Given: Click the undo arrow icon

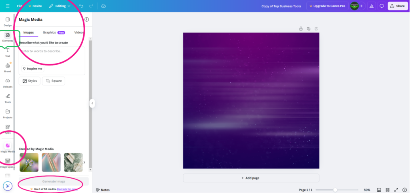Looking at the screenshot, I should [81, 6].
